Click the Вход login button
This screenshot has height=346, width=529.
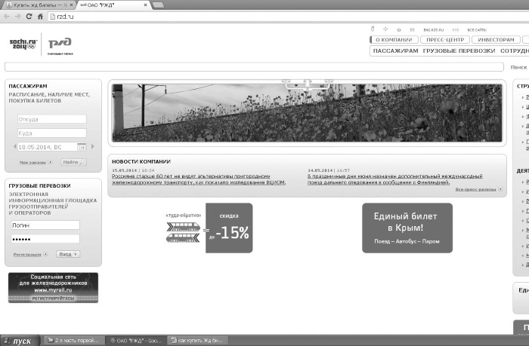tap(68, 254)
